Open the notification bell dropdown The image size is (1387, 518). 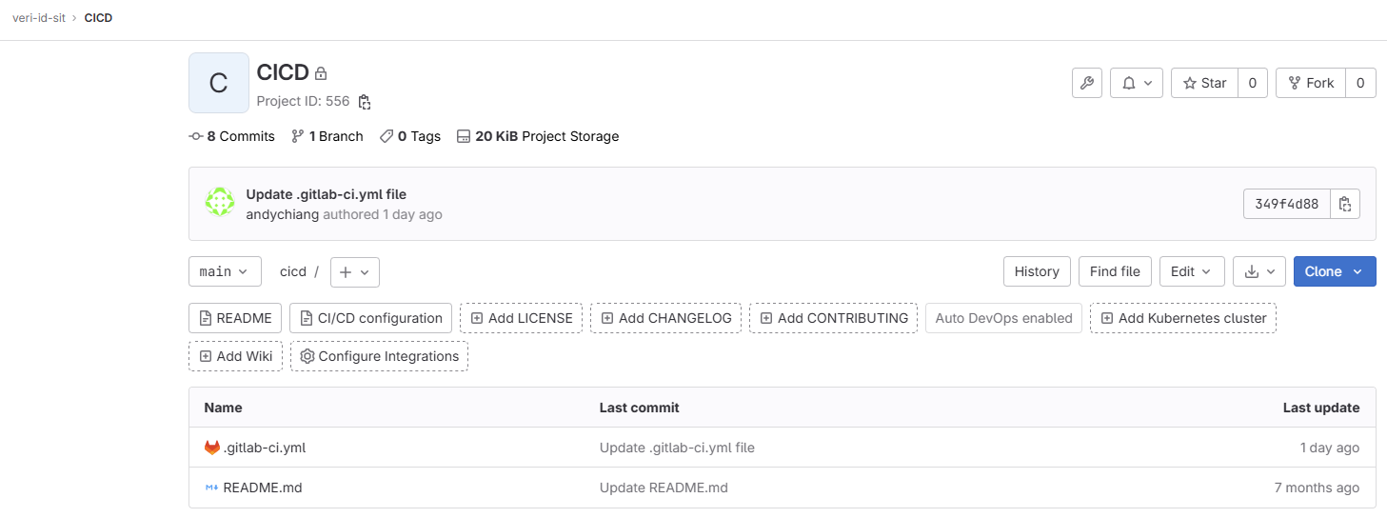point(1137,84)
